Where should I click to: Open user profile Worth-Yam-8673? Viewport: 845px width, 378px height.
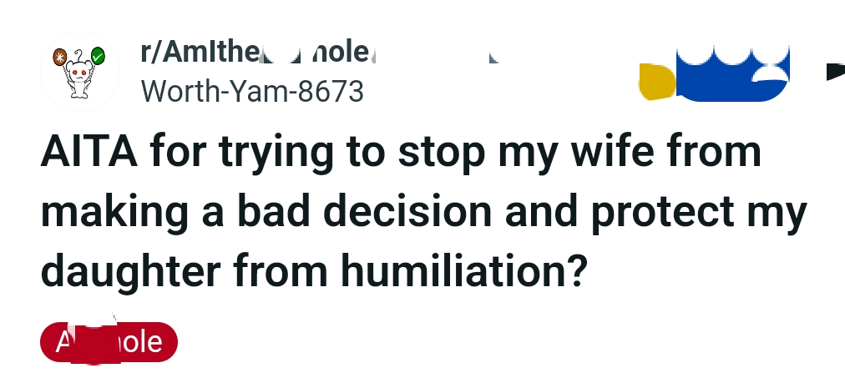click(252, 90)
